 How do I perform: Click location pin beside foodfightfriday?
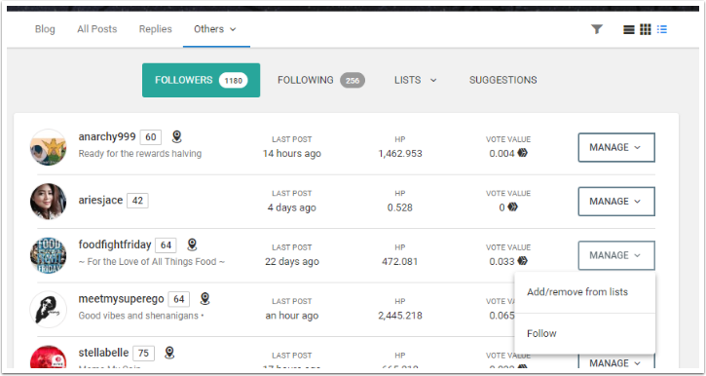pyautogui.click(x=192, y=244)
